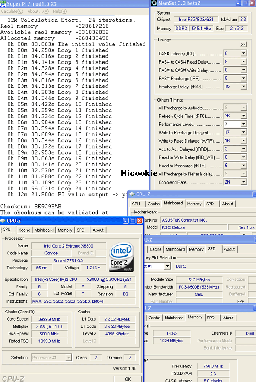Click the MemSet title bar icon

(154, 3)
